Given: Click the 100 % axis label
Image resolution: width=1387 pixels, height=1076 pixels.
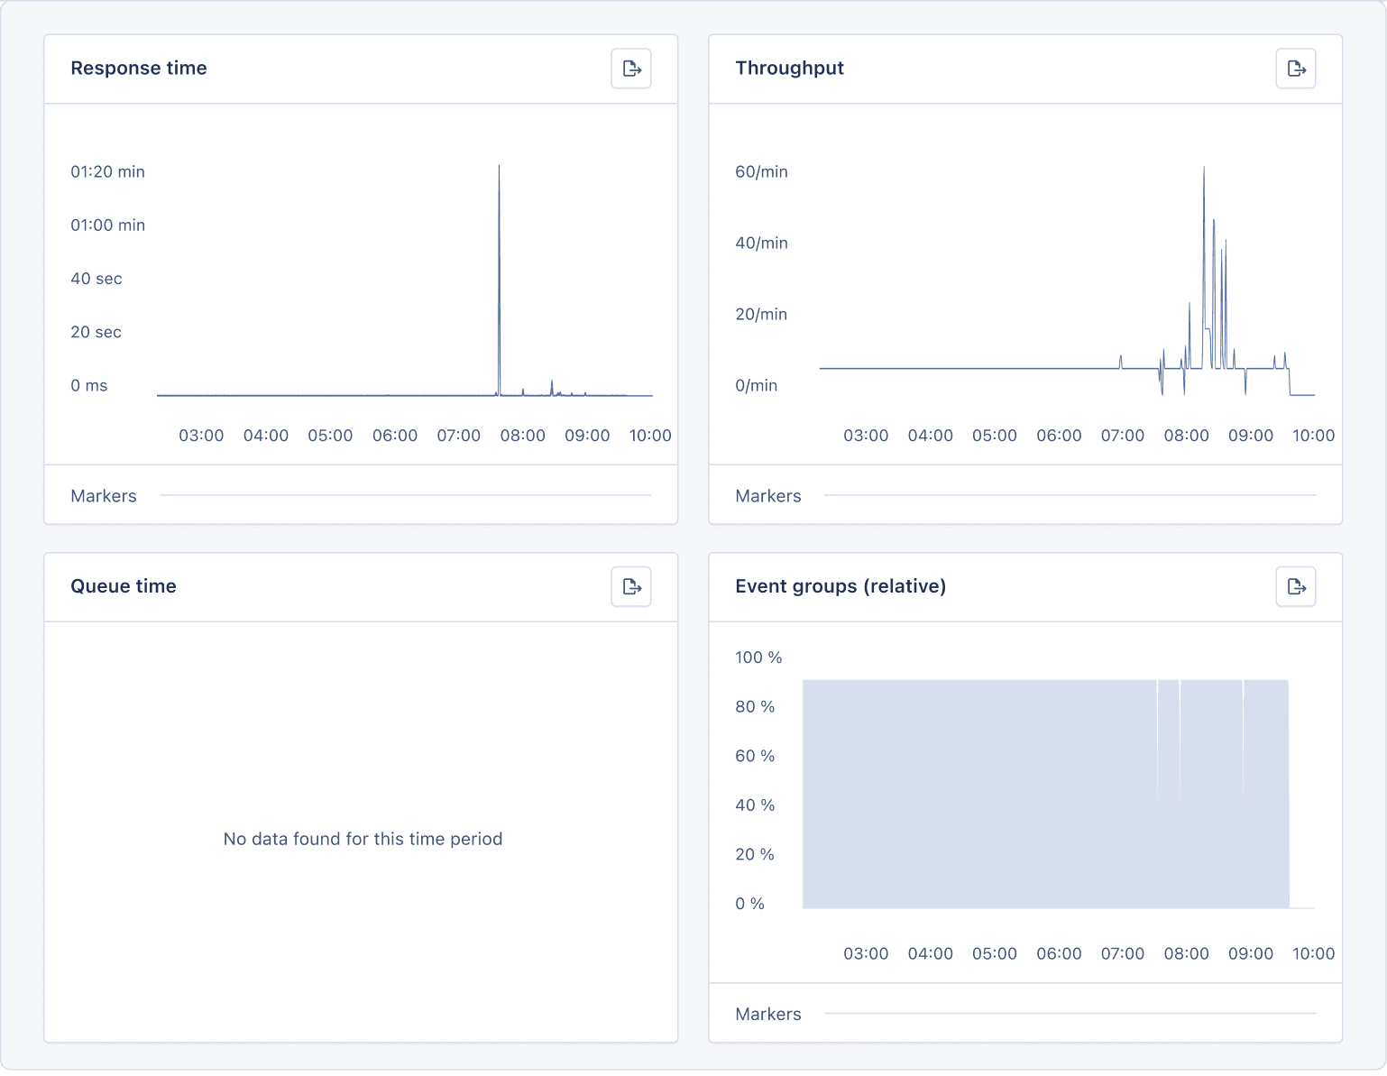Looking at the screenshot, I should point(758,658).
